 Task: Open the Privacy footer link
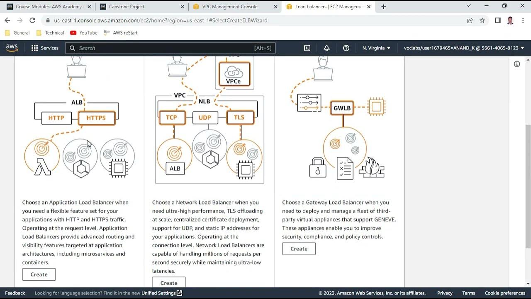[445, 293]
